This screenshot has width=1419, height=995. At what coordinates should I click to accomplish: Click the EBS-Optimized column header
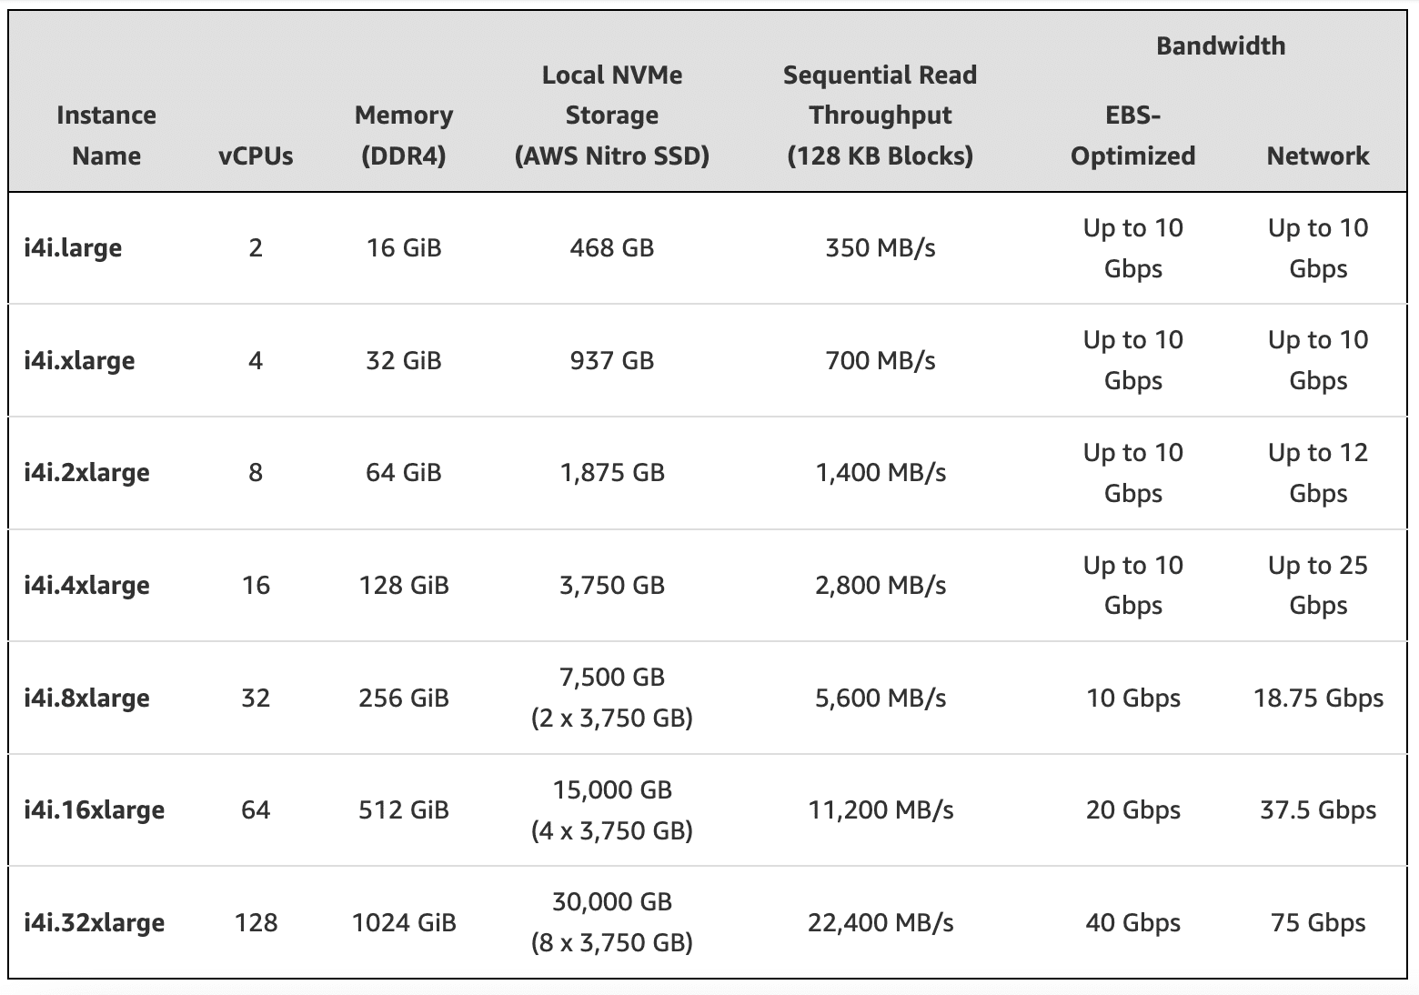click(x=1133, y=136)
